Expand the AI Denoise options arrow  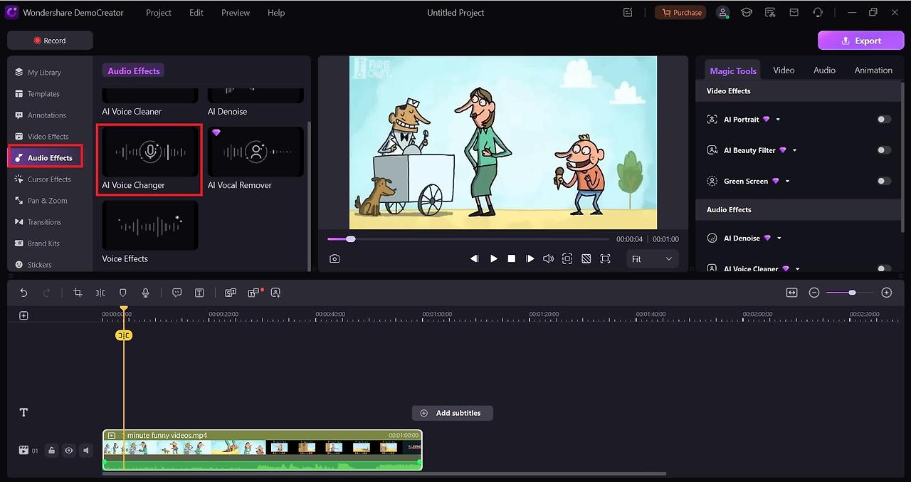point(779,238)
